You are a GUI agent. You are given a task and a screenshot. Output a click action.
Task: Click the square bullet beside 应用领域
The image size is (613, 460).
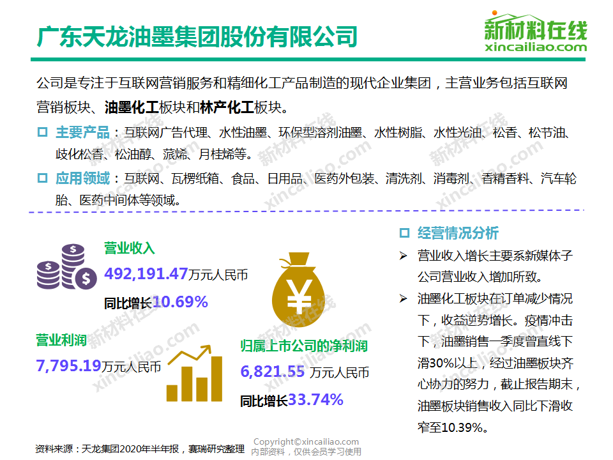(42, 178)
